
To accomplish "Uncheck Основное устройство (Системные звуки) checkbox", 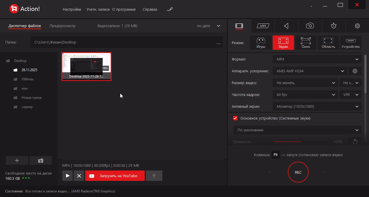I will click(x=235, y=118).
